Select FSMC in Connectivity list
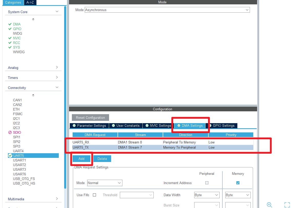Image resolution: width=291 pixels, height=208 pixels. click(x=18, y=114)
